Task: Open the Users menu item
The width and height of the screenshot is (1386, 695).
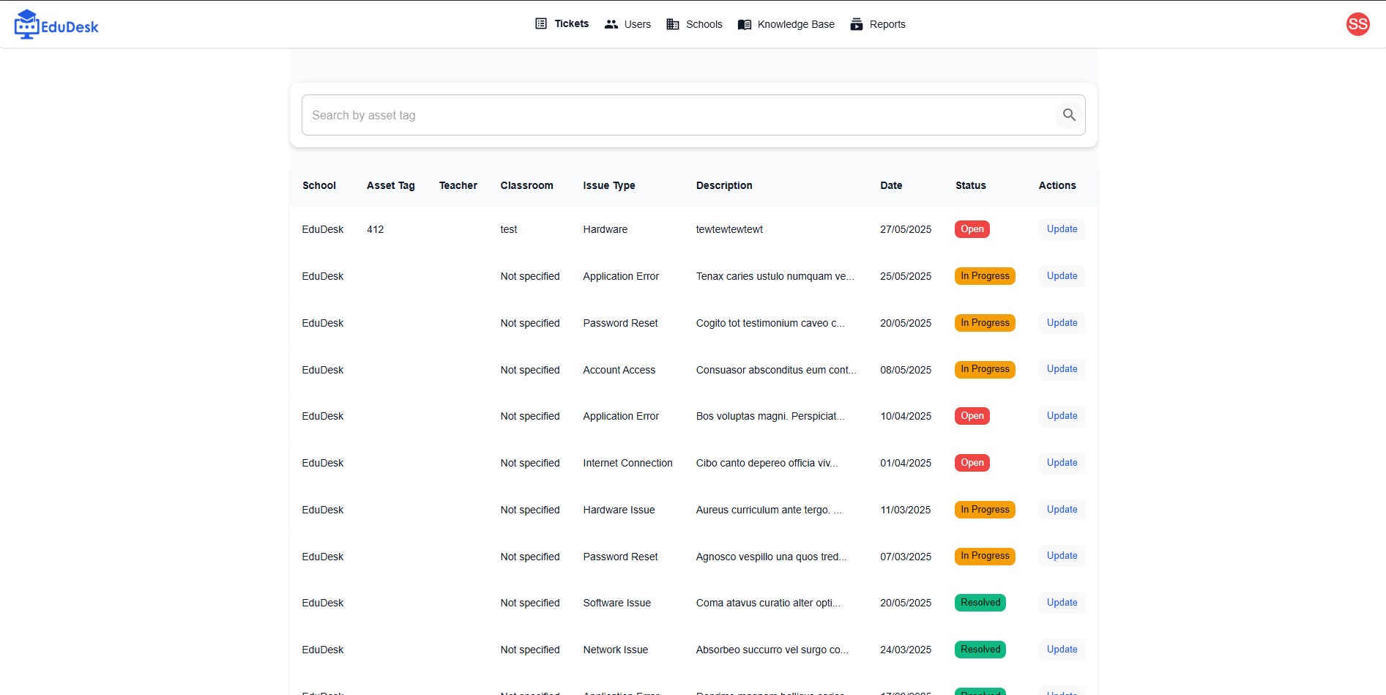Action: click(x=627, y=24)
